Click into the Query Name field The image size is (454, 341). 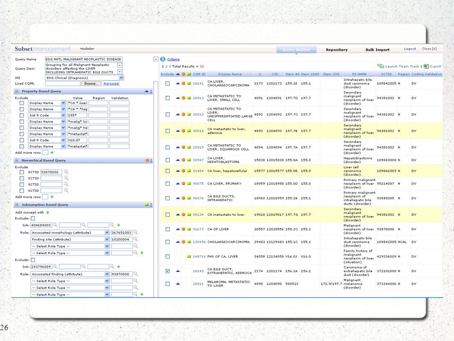(84, 59)
